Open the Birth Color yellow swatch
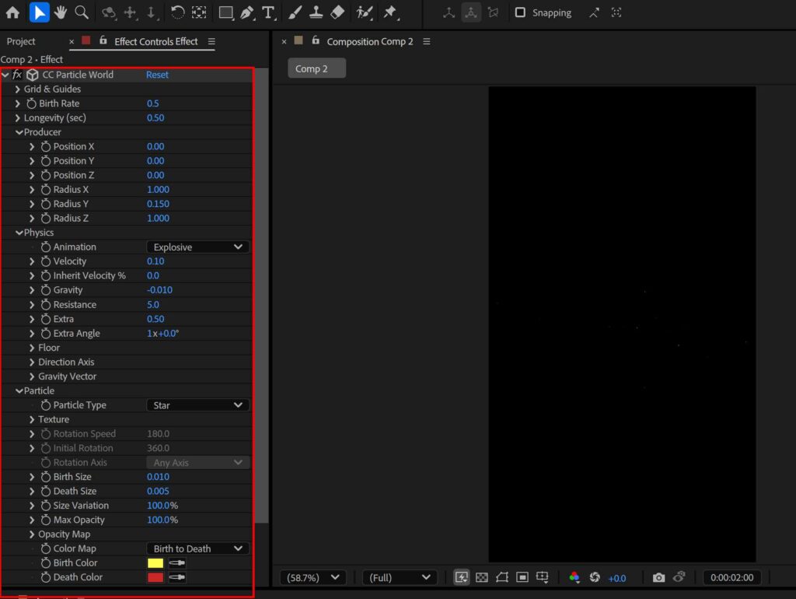The image size is (796, 599). coord(155,563)
